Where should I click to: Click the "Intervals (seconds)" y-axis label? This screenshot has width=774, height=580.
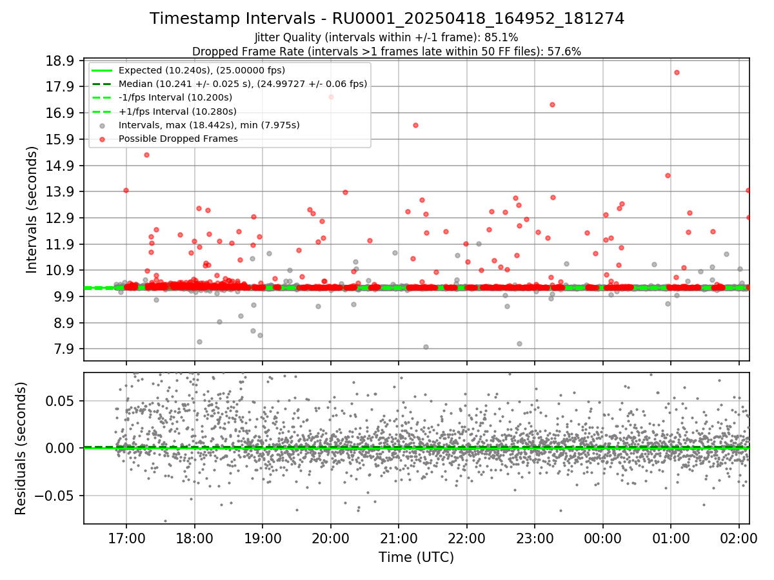tap(32, 209)
